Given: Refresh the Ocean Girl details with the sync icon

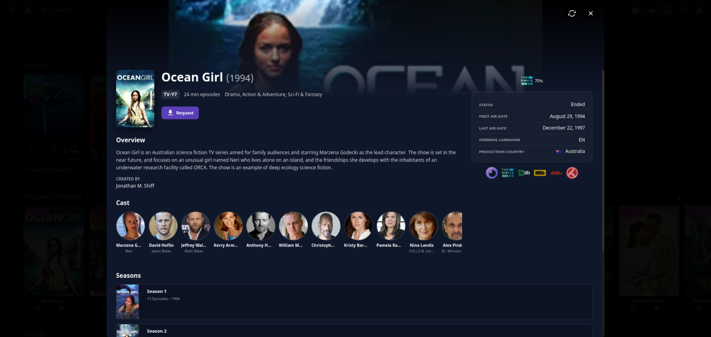Looking at the screenshot, I should [572, 13].
